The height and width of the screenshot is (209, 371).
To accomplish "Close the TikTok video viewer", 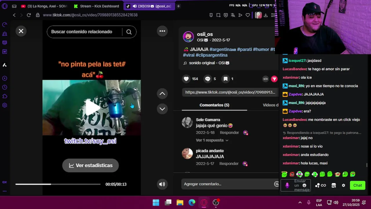I will tap(21, 31).
